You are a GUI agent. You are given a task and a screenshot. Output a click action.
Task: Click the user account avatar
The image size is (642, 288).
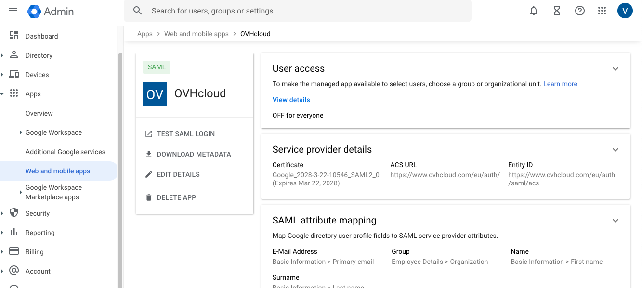(625, 11)
